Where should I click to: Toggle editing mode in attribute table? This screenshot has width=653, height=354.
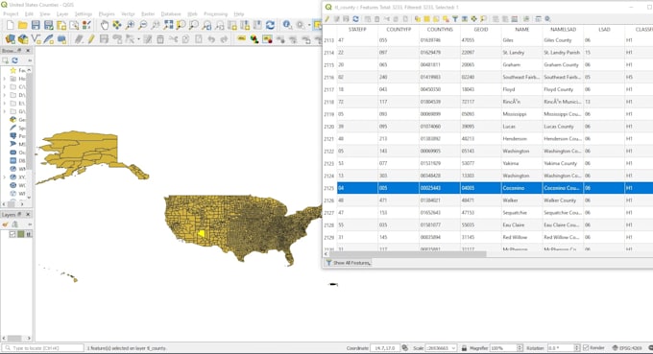click(x=327, y=19)
